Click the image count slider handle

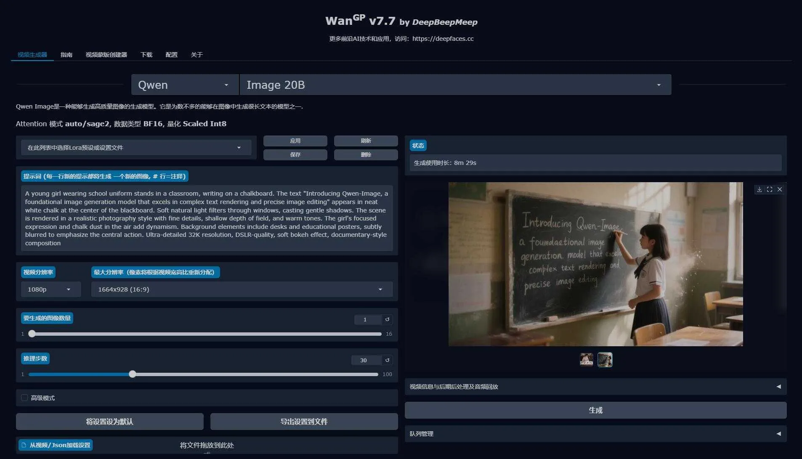32,334
